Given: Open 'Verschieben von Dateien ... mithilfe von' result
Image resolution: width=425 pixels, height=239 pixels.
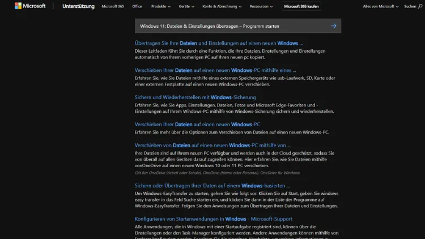Looking at the screenshot, I should 212,145.
